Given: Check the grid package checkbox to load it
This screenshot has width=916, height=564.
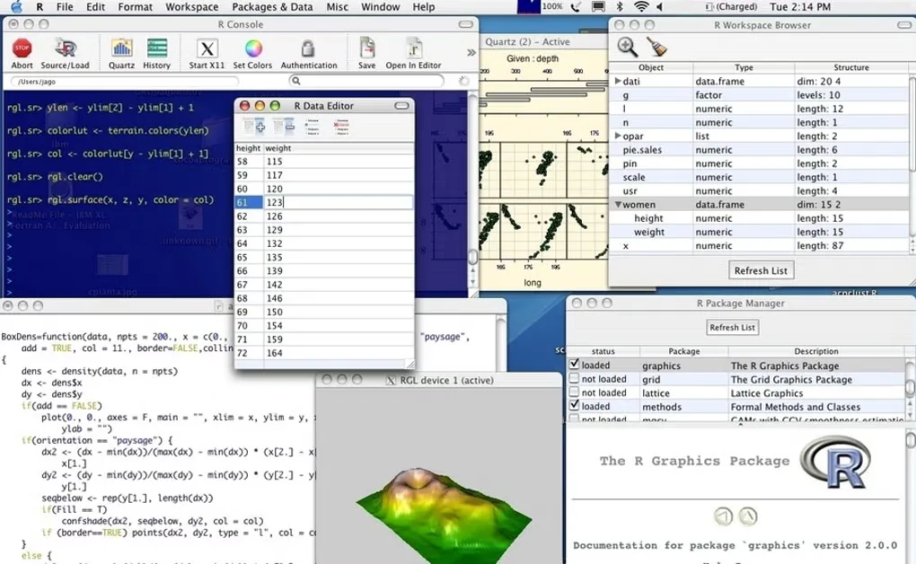Looking at the screenshot, I should point(574,379).
